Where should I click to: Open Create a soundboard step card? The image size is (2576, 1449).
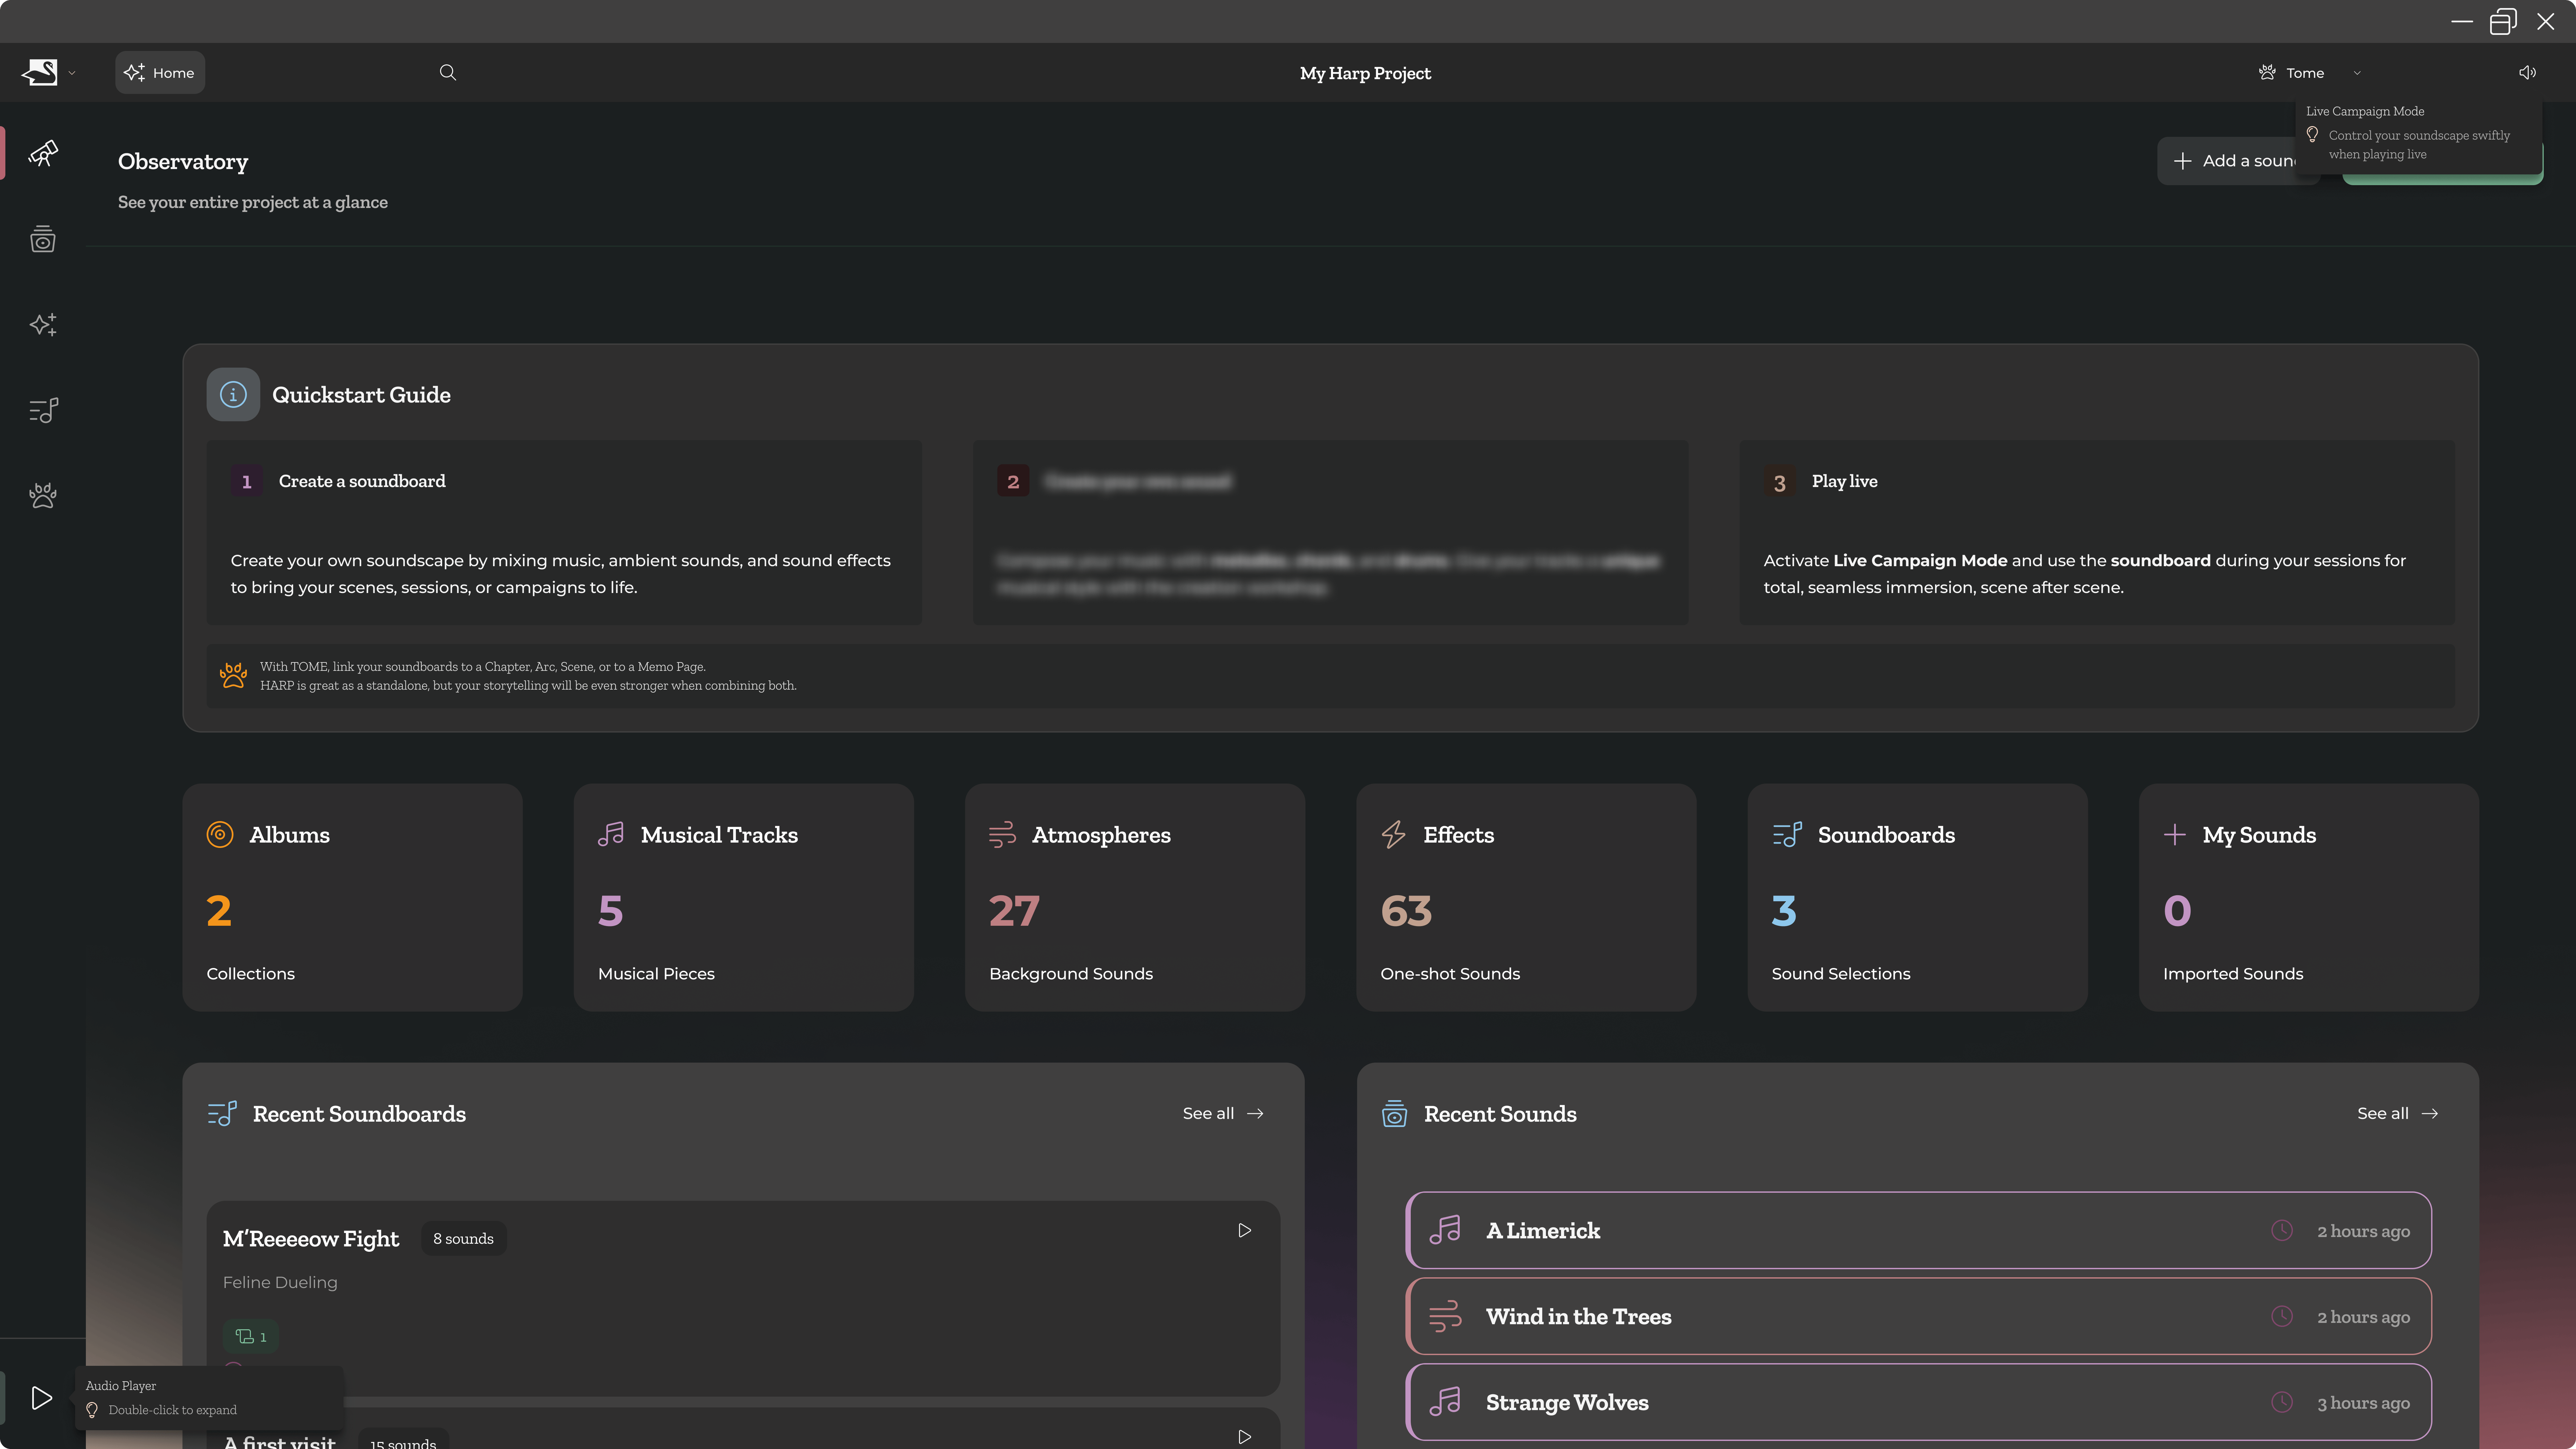(x=564, y=532)
